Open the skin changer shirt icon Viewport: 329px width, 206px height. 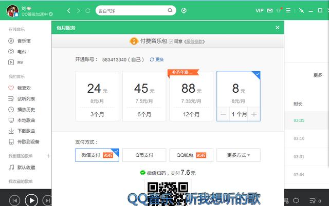tap(279, 10)
